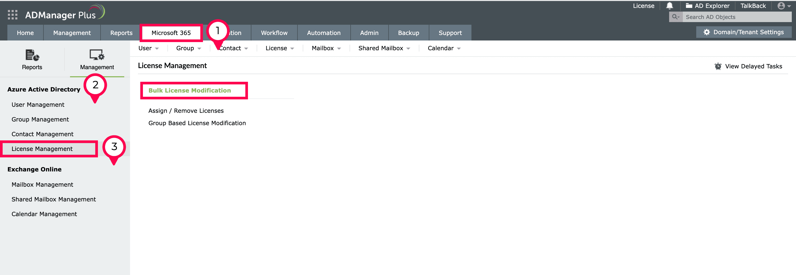Click the AD Explorer link text
Viewport: 796px width, 275px height.
click(x=712, y=6)
